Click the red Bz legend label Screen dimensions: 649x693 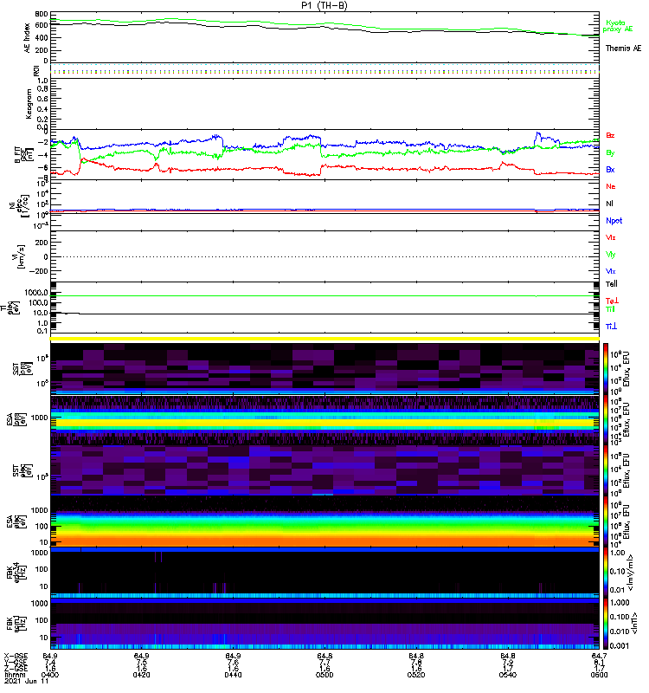pos(610,136)
